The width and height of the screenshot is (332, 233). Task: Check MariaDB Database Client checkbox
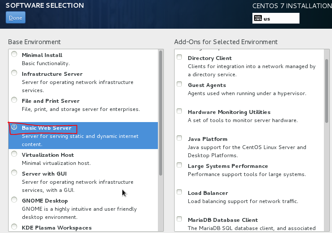tap(179, 219)
